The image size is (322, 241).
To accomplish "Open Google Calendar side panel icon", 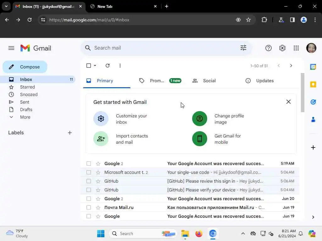I will [313, 67].
